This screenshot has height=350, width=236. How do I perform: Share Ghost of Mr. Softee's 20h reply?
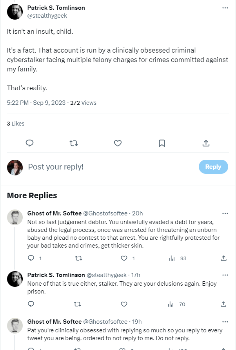coord(224,258)
